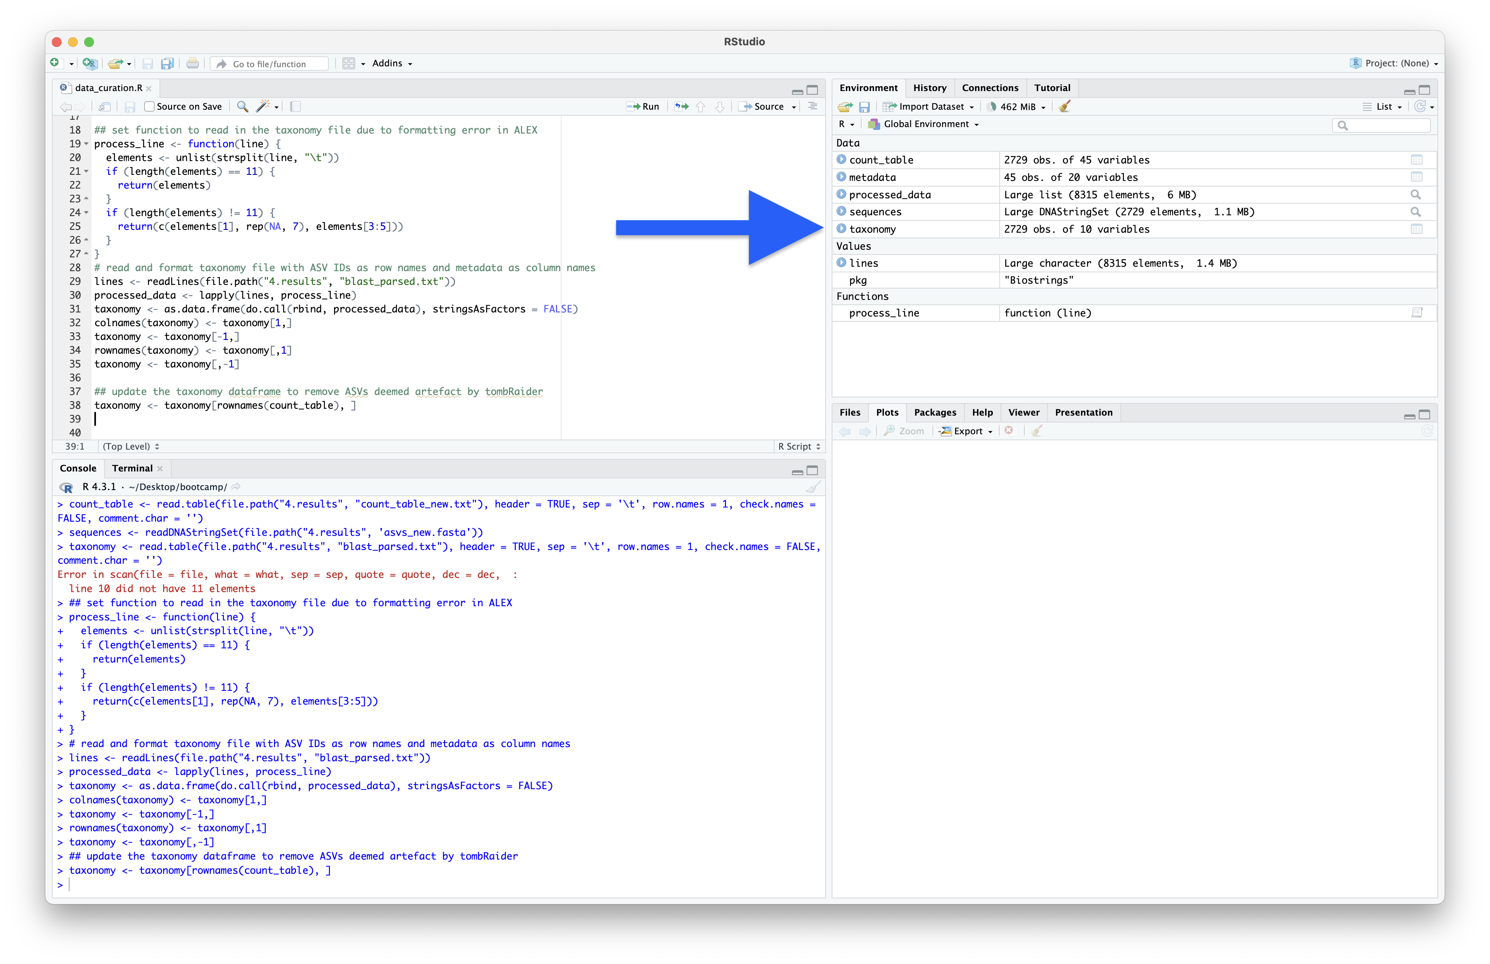Click the Remove Current Plot red X icon
The height and width of the screenshot is (964, 1490).
pos(1009,430)
